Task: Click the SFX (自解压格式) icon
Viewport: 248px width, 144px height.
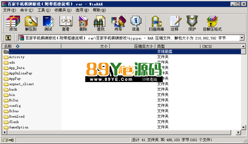Action: tap(212, 23)
